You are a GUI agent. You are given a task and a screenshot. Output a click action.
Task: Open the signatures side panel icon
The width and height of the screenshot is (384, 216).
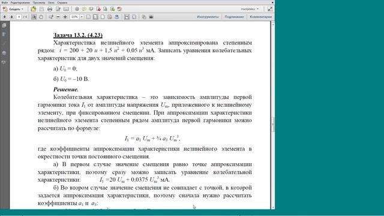coord(4,62)
